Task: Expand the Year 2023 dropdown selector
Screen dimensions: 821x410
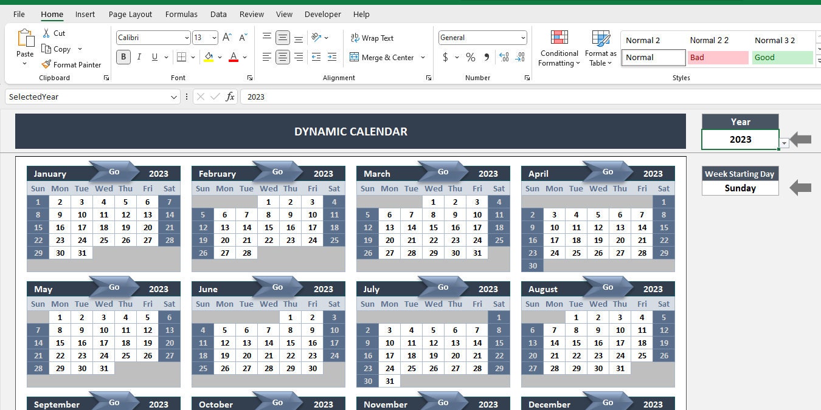Action: tap(785, 143)
